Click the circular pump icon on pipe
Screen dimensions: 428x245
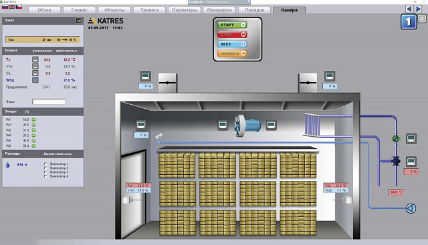(411, 208)
